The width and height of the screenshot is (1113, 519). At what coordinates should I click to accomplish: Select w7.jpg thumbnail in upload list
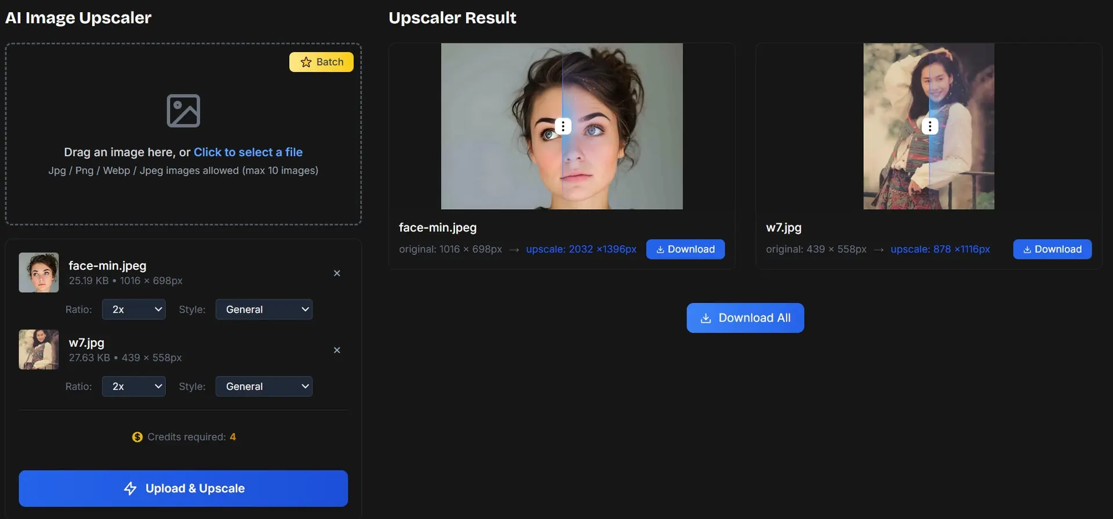39,349
